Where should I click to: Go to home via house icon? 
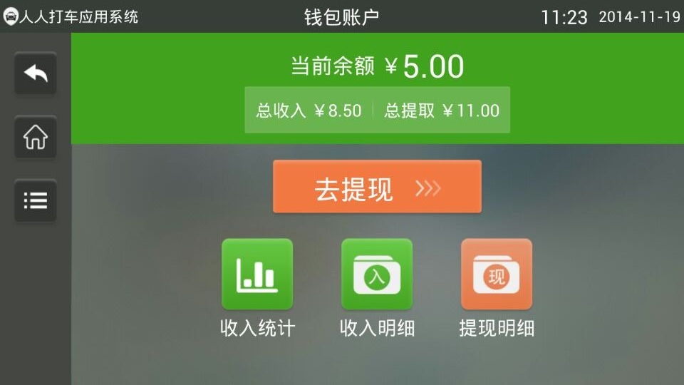pos(36,137)
